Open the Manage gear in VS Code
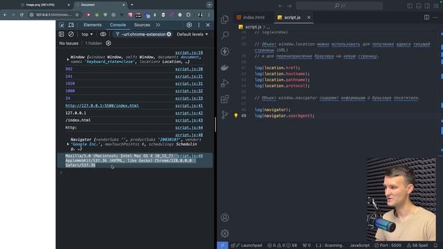Image resolution: width=443 pixels, height=249 pixels. click(x=225, y=234)
